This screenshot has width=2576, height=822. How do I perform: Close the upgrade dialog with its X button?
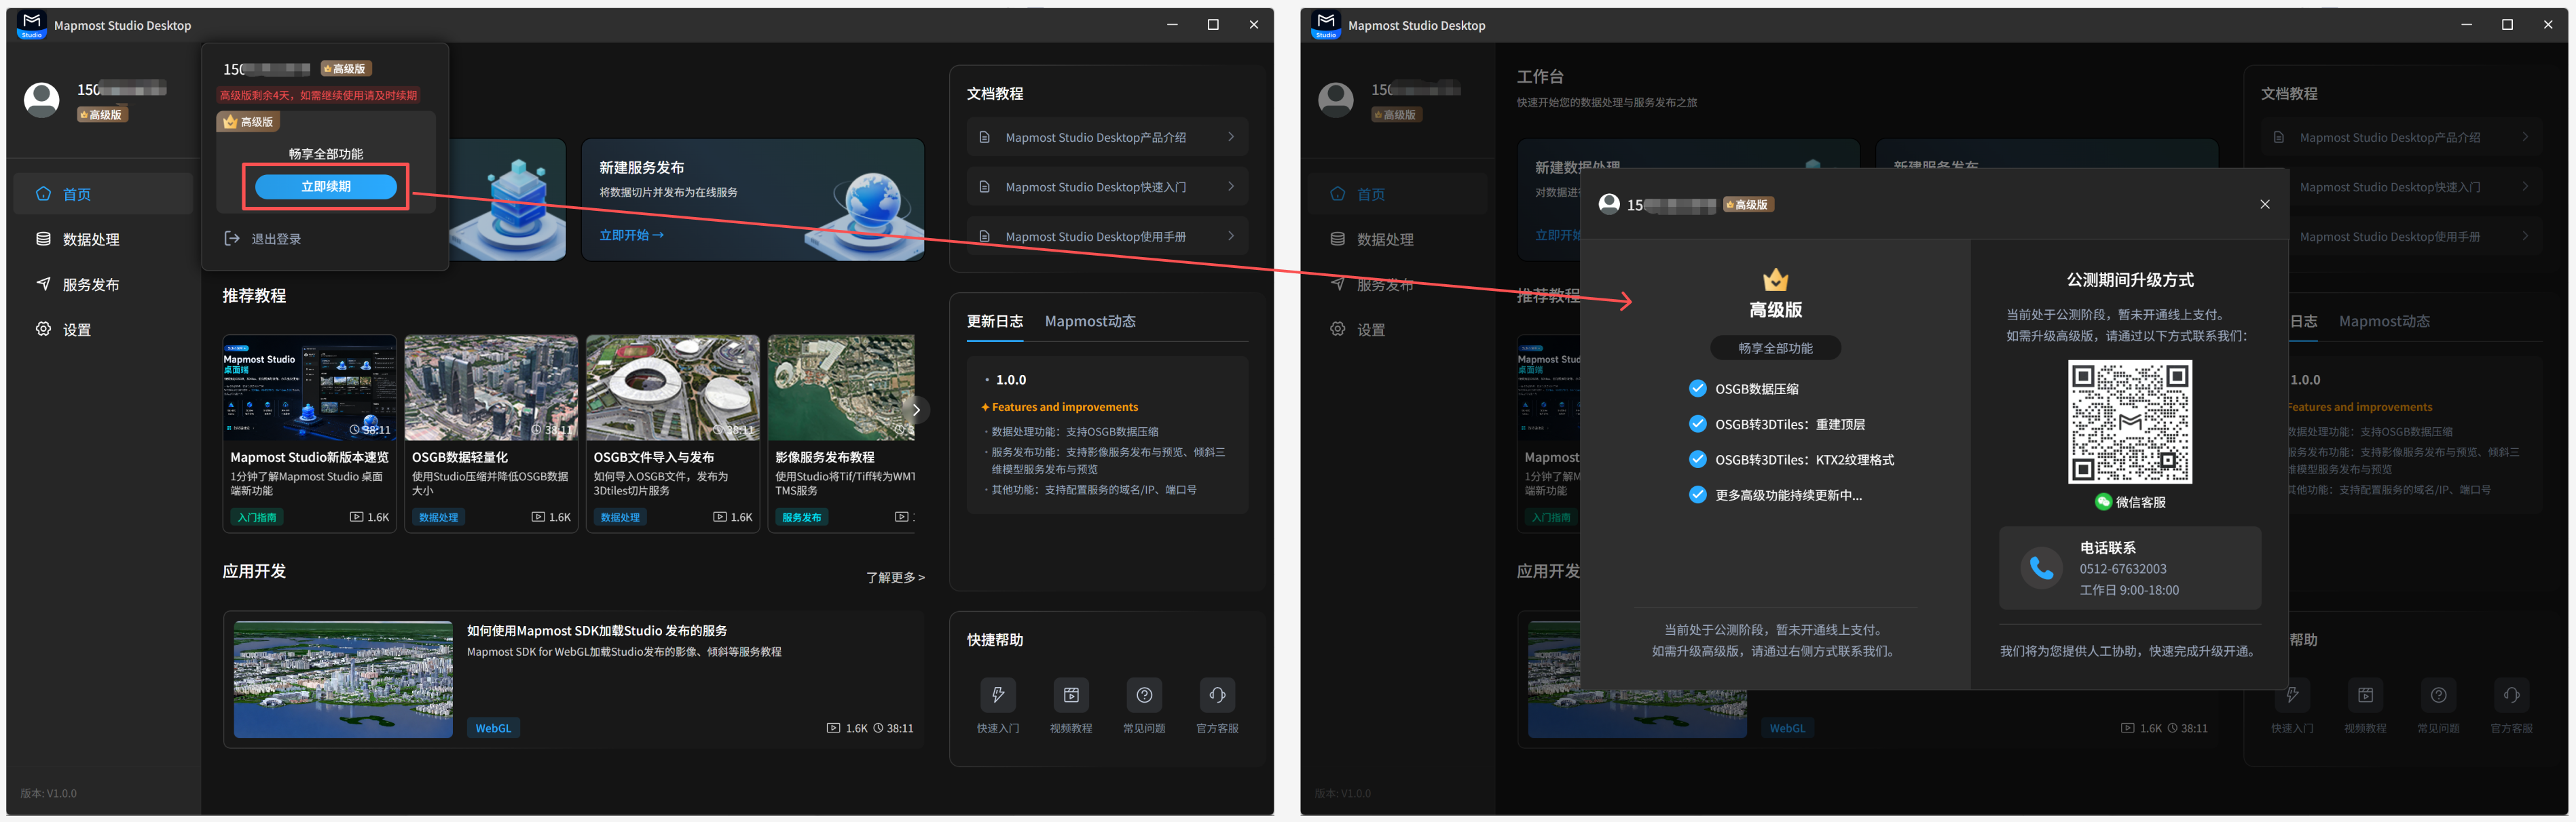(2264, 205)
